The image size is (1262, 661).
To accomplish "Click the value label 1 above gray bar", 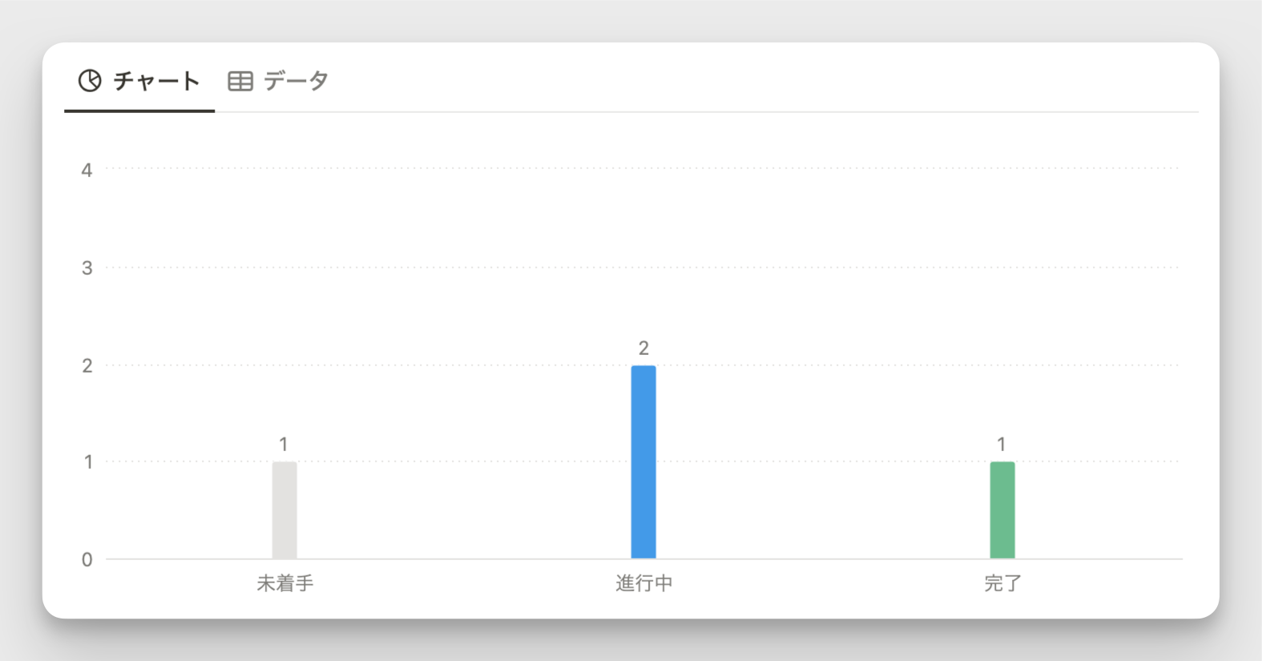I will (x=284, y=444).
